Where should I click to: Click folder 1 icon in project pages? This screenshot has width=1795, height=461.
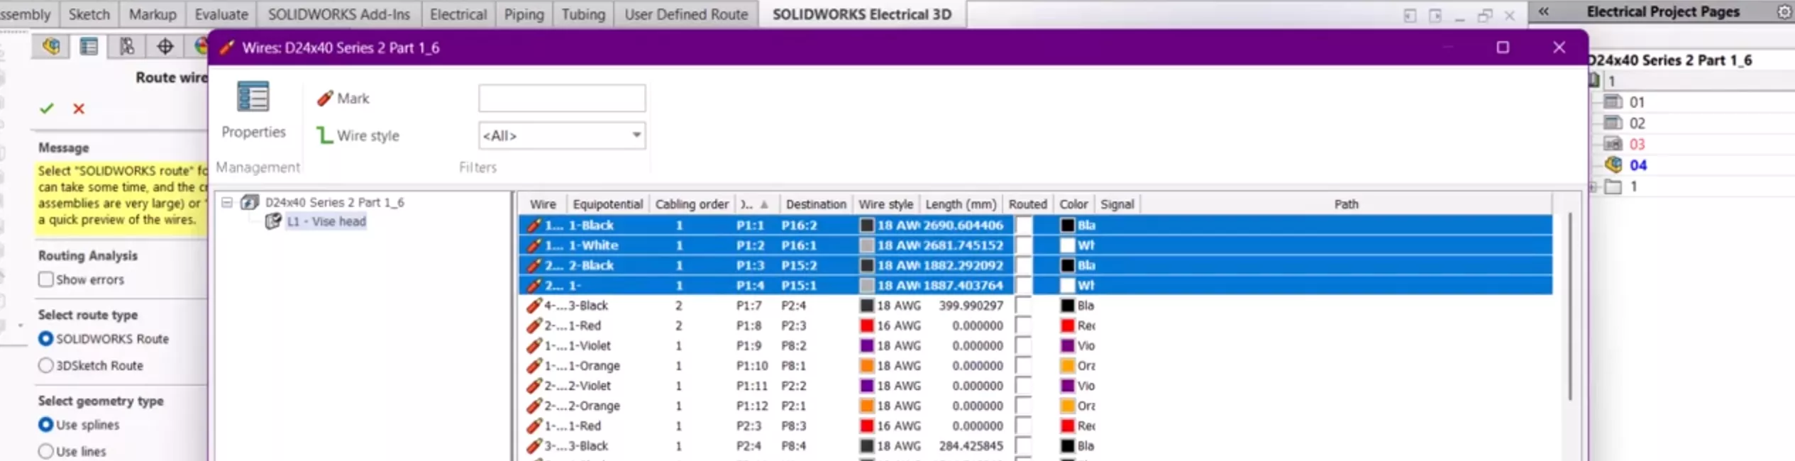[x=1613, y=187]
